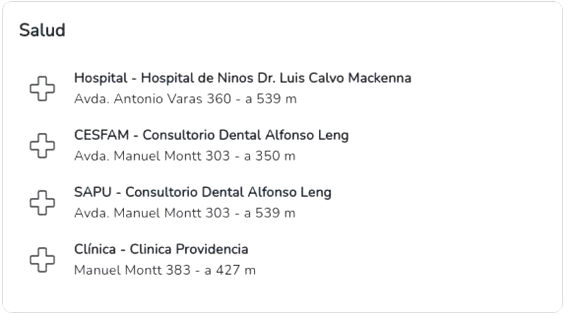
Task: Select the word Hospital in first entry title
Action: pos(101,78)
